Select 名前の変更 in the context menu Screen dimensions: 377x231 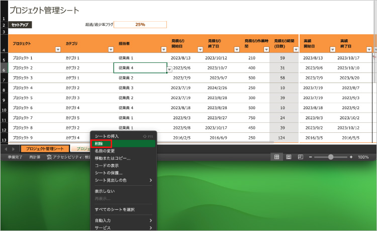coord(105,151)
